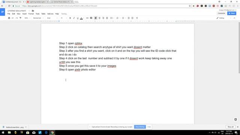Open the Google Docs home icon
Screen dimensions: 240x135
[3, 12]
